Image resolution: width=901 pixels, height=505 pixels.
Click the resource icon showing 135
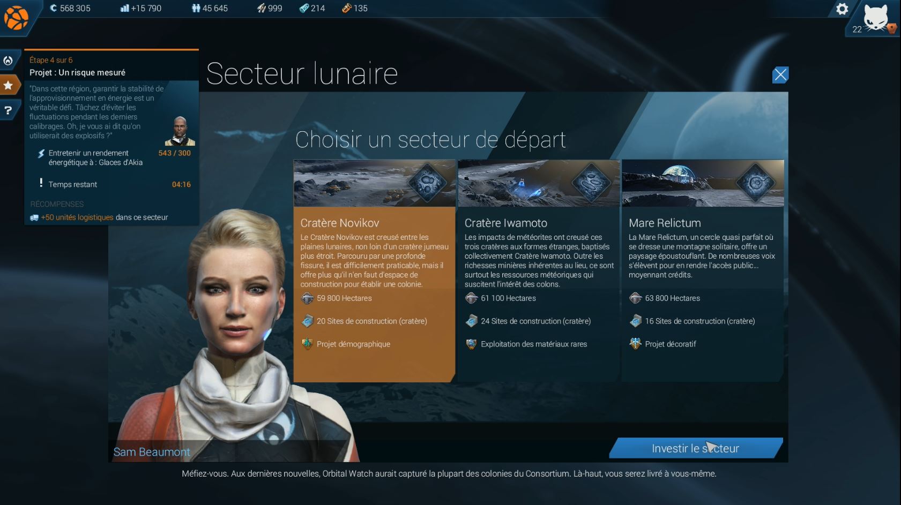click(347, 8)
